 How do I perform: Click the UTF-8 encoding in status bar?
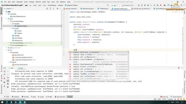tap(164, 99)
